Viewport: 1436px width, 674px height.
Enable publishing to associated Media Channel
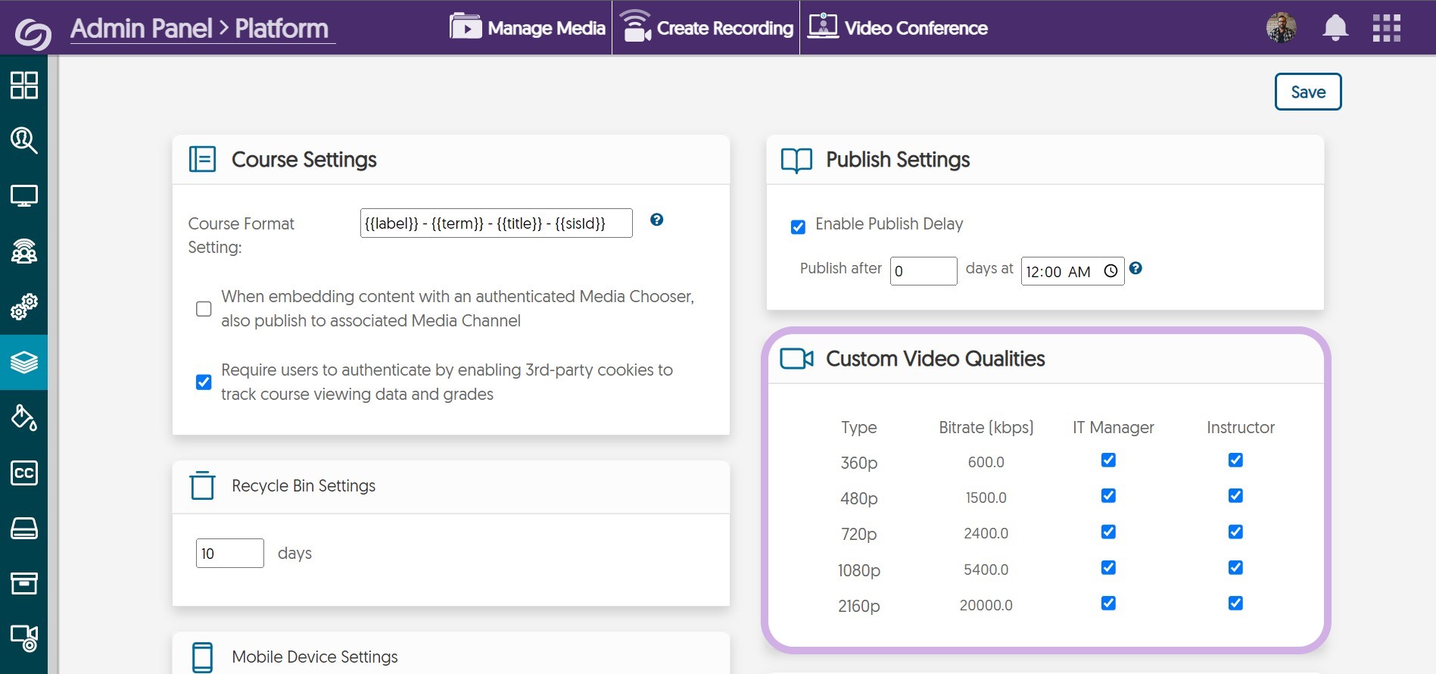point(204,309)
